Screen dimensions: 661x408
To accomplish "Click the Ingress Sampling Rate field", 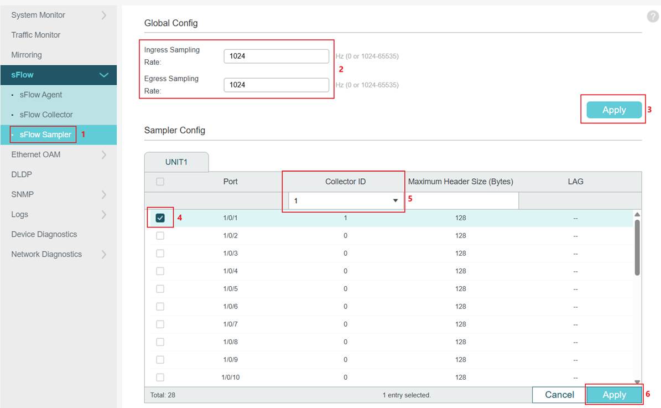I will click(x=276, y=56).
